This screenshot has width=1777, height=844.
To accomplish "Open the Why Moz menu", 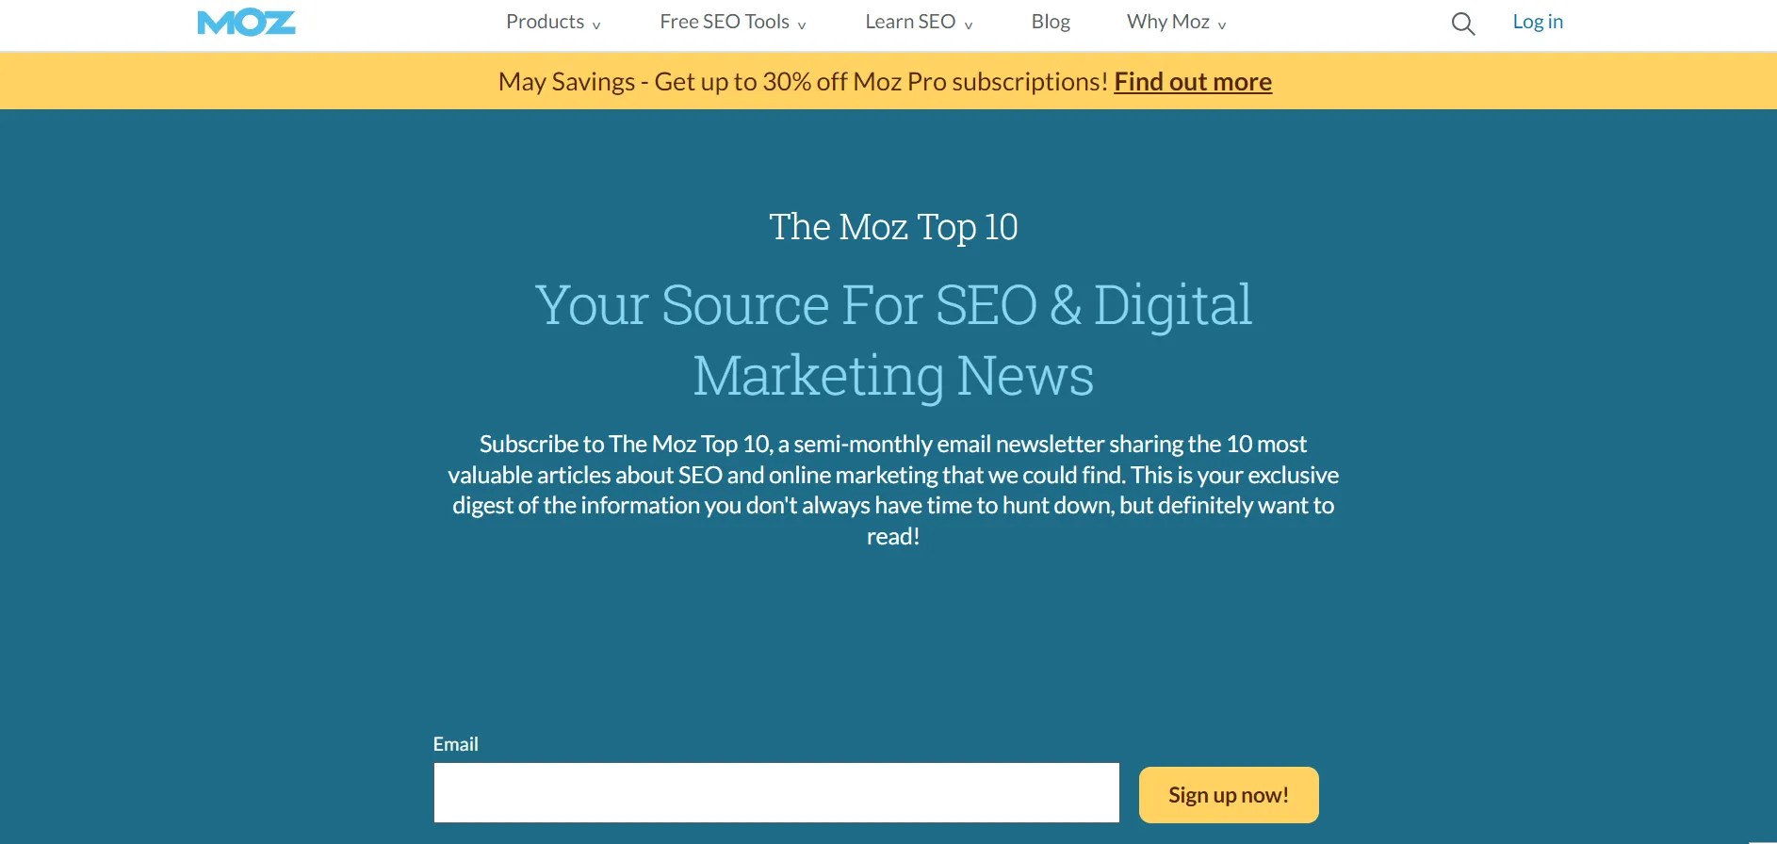I will tap(1168, 21).
